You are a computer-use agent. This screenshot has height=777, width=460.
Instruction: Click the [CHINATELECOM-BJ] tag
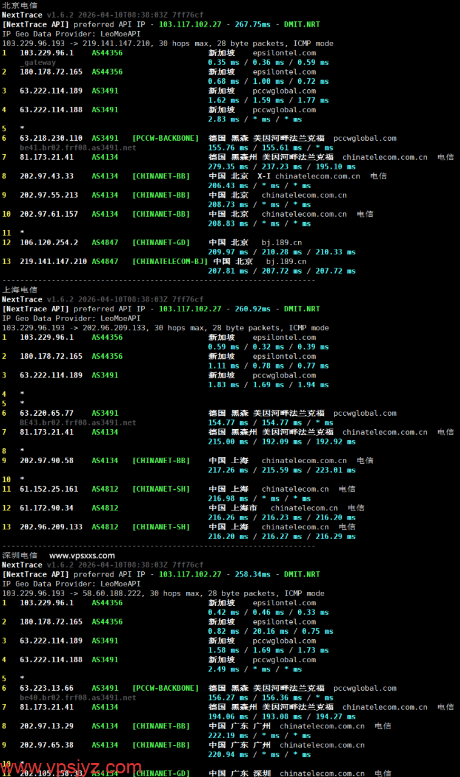pos(170,262)
